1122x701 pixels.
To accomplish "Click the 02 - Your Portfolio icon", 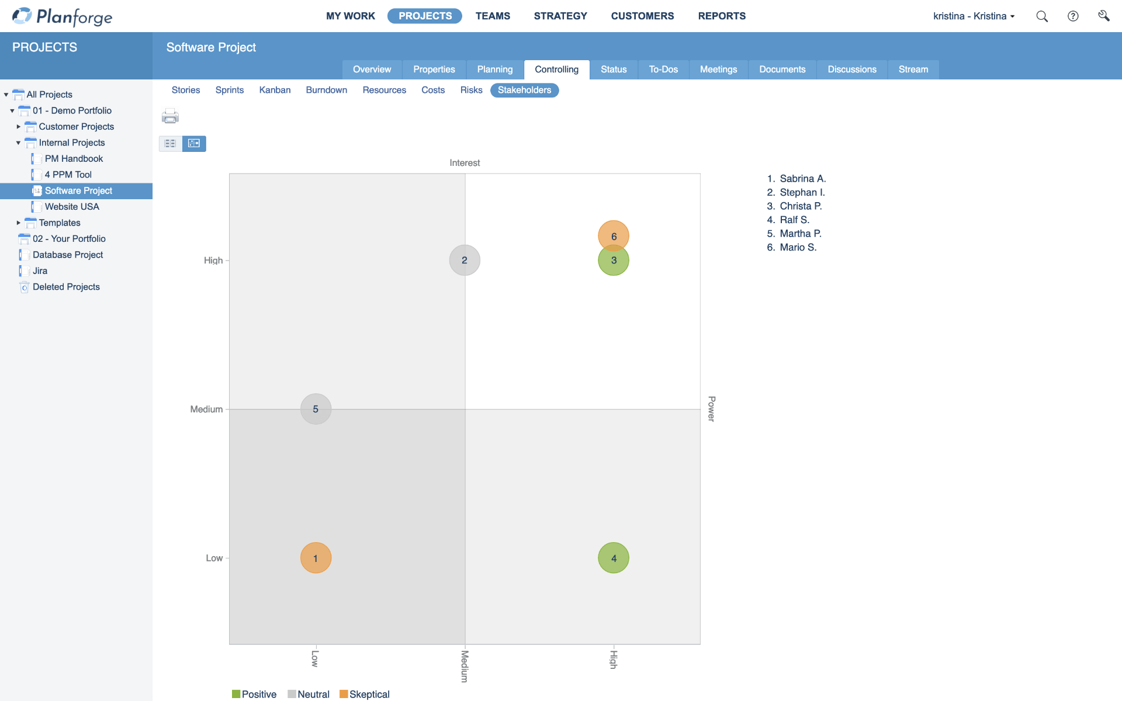I will [x=24, y=239].
